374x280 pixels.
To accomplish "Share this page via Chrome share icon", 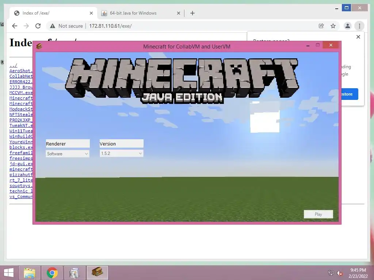I will click(x=321, y=26).
